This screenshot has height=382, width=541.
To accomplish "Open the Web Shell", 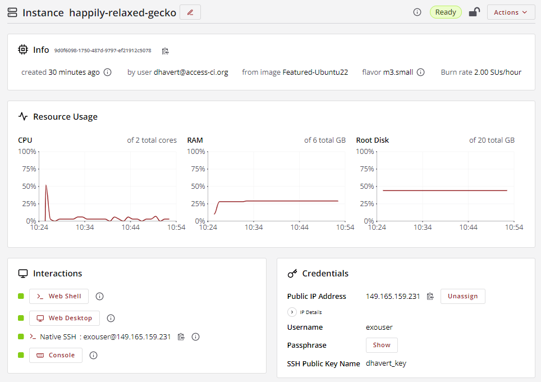I will tap(59, 297).
